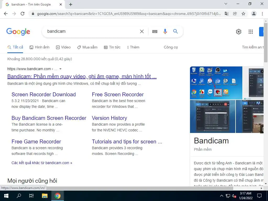268x201 pixels.
Task: Open the Công cụ search tools
Action: coord(171,47)
